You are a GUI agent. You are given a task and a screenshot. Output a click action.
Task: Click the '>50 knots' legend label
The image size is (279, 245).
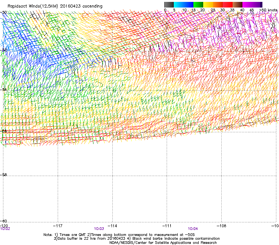pos(268,10)
